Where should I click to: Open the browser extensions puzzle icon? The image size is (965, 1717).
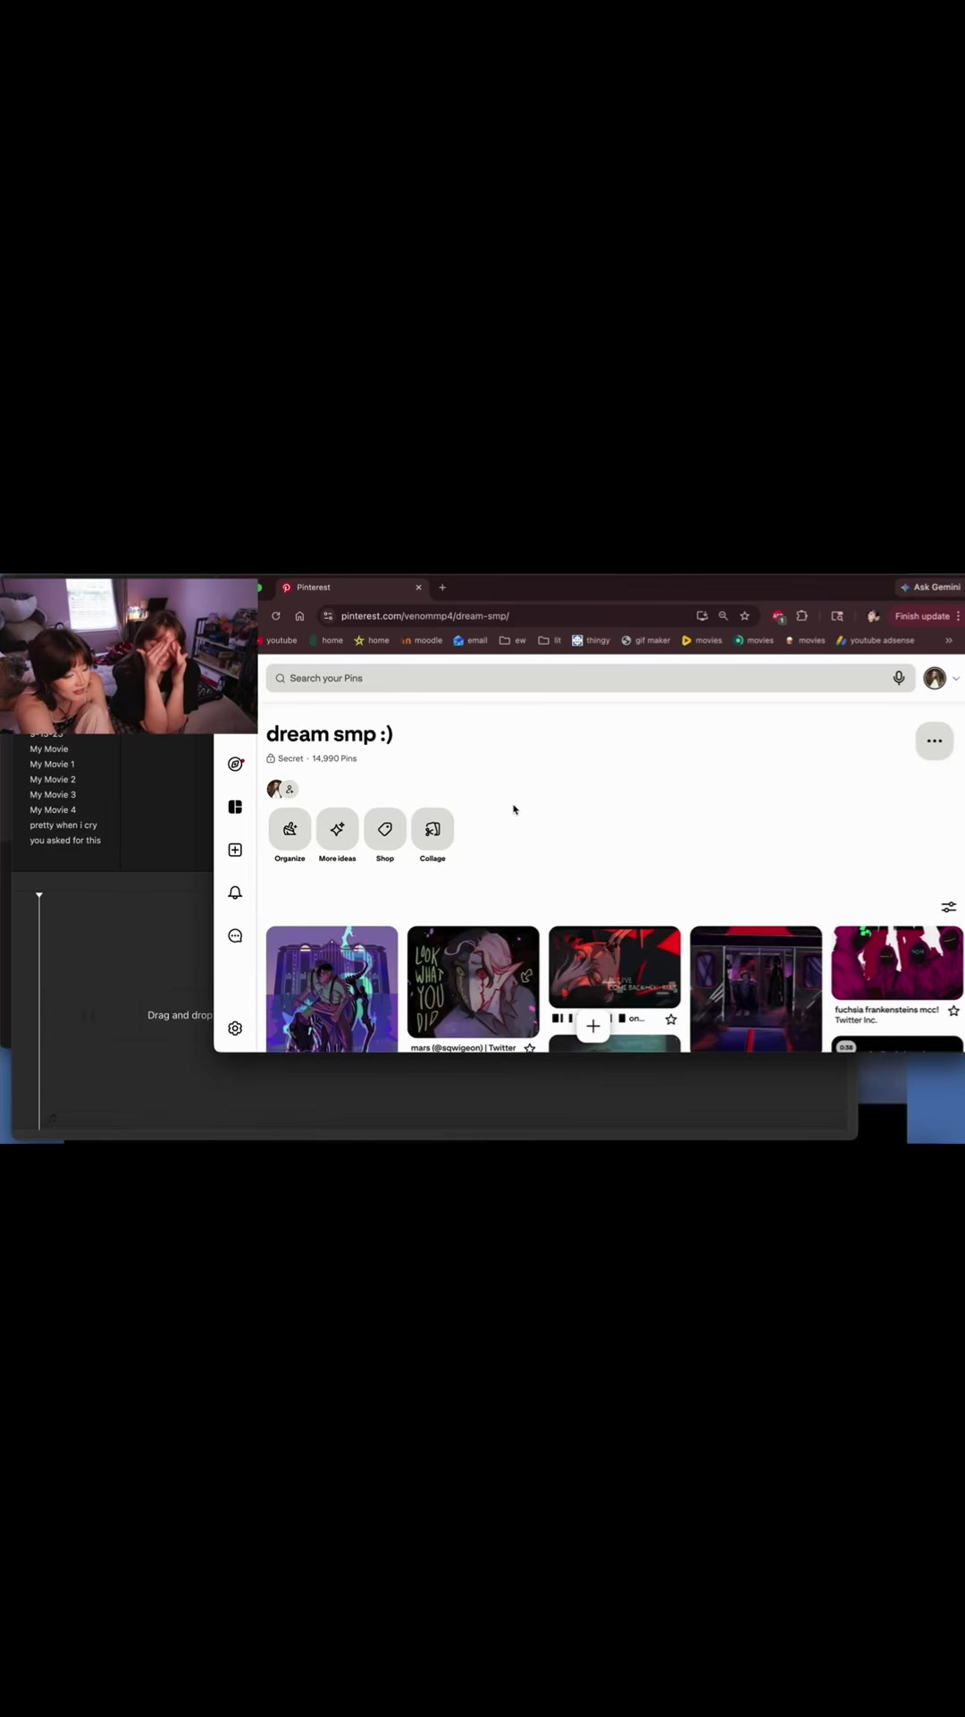coord(802,616)
